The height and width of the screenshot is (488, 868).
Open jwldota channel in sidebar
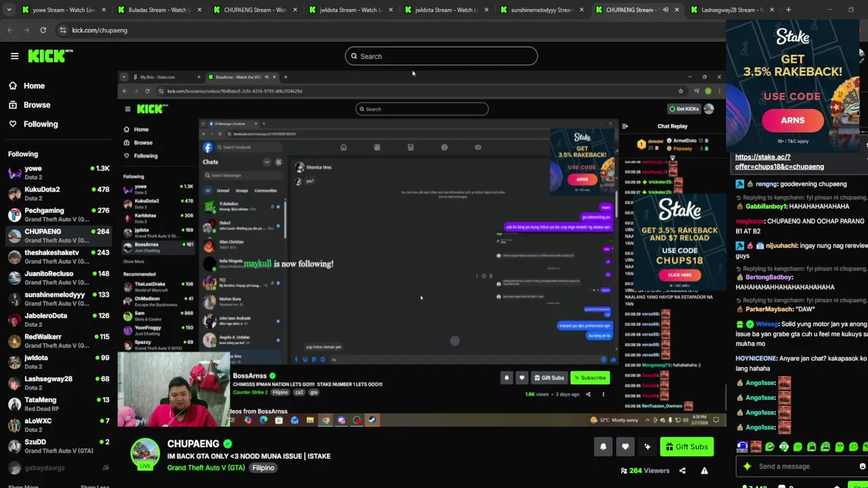[x=58, y=361]
